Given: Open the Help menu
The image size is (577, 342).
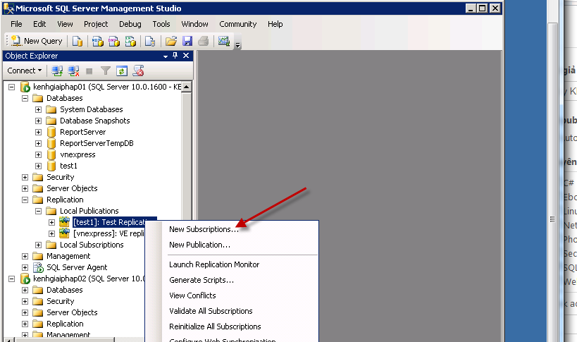Looking at the screenshot, I should pos(275,24).
